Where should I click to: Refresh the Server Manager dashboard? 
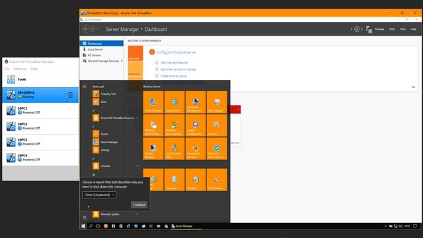[357, 29]
